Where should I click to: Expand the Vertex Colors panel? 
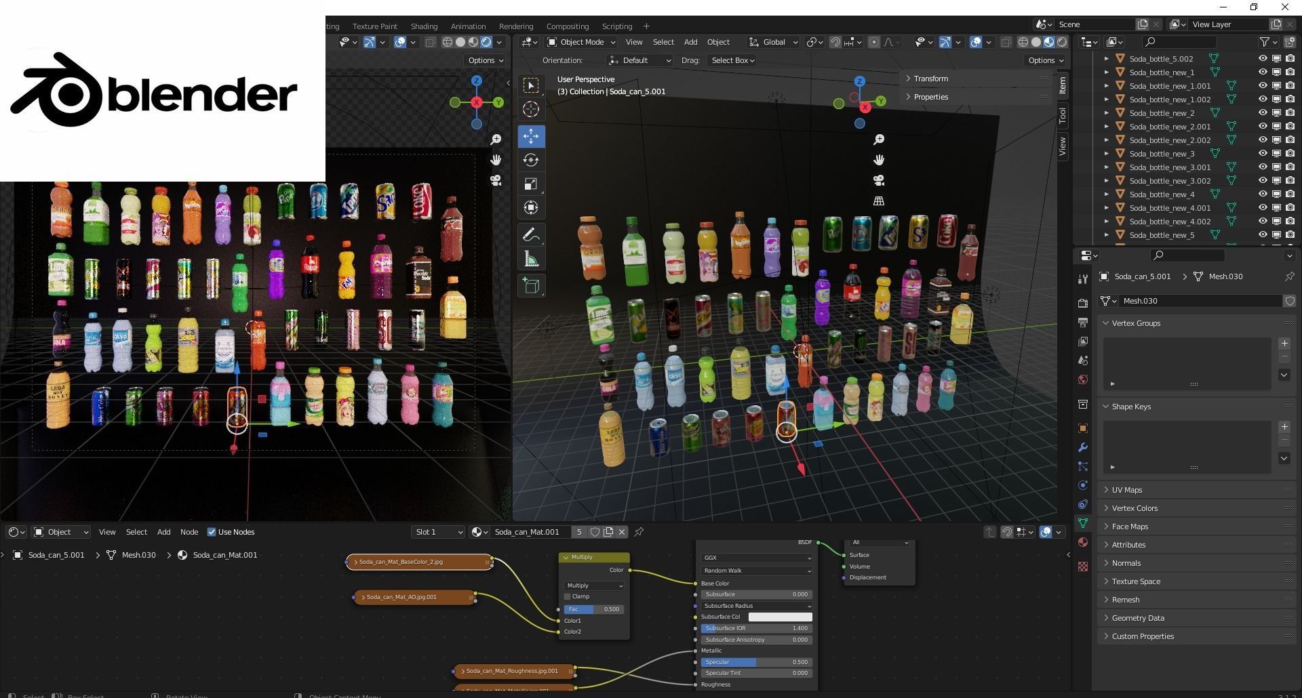coord(1134,508)
